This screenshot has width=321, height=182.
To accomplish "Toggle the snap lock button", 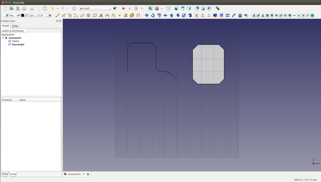I will [254, 15].
